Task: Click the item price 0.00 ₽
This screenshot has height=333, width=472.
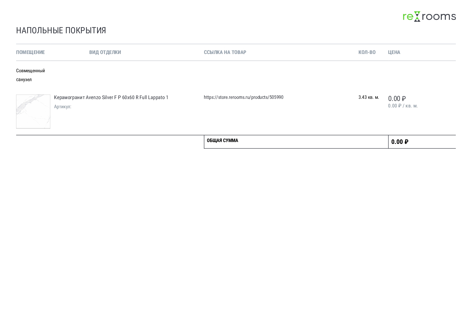Action: pos(397,99)
